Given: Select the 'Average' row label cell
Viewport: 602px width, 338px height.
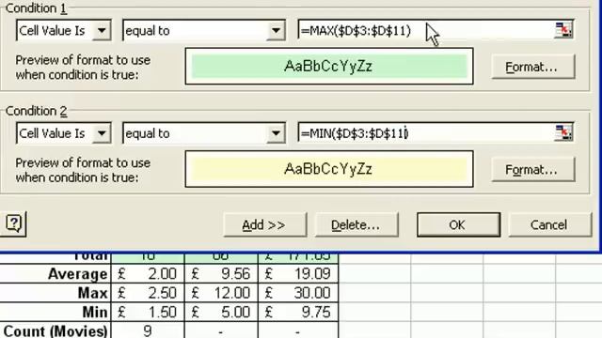Looking at the screenshot, I should pos(55,273).
